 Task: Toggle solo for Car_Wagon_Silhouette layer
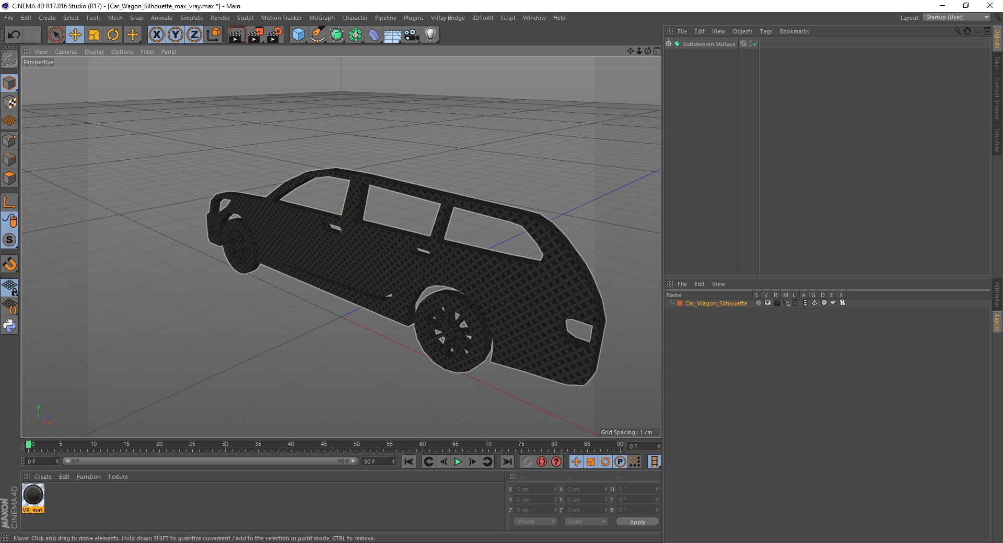coord(758,303)
